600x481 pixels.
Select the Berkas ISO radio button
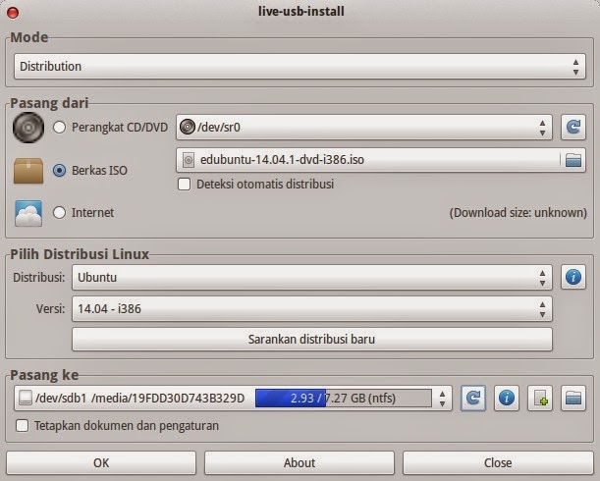(x=59, y=170)
